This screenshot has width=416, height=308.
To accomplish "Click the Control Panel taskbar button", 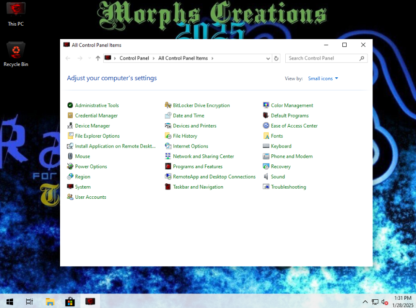I will click(90, 302).
